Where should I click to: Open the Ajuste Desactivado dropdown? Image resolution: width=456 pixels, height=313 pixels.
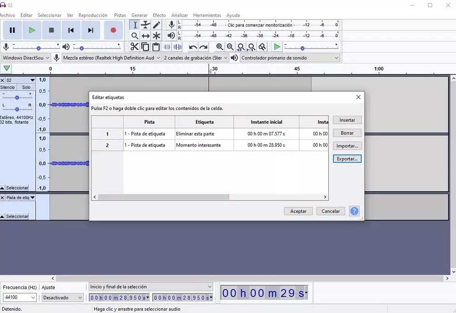pos(63,297)
